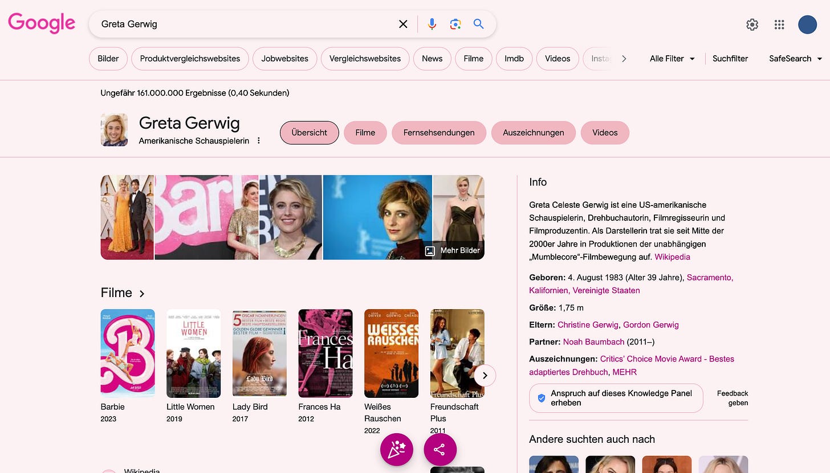
Task: Open Sacramento birthplace link
Action: [x=631, y=284]
